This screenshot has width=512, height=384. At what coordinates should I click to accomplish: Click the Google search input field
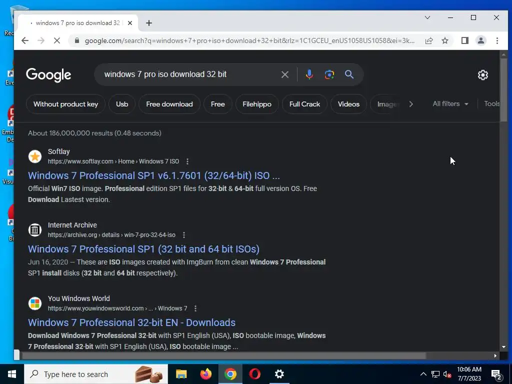189,74
